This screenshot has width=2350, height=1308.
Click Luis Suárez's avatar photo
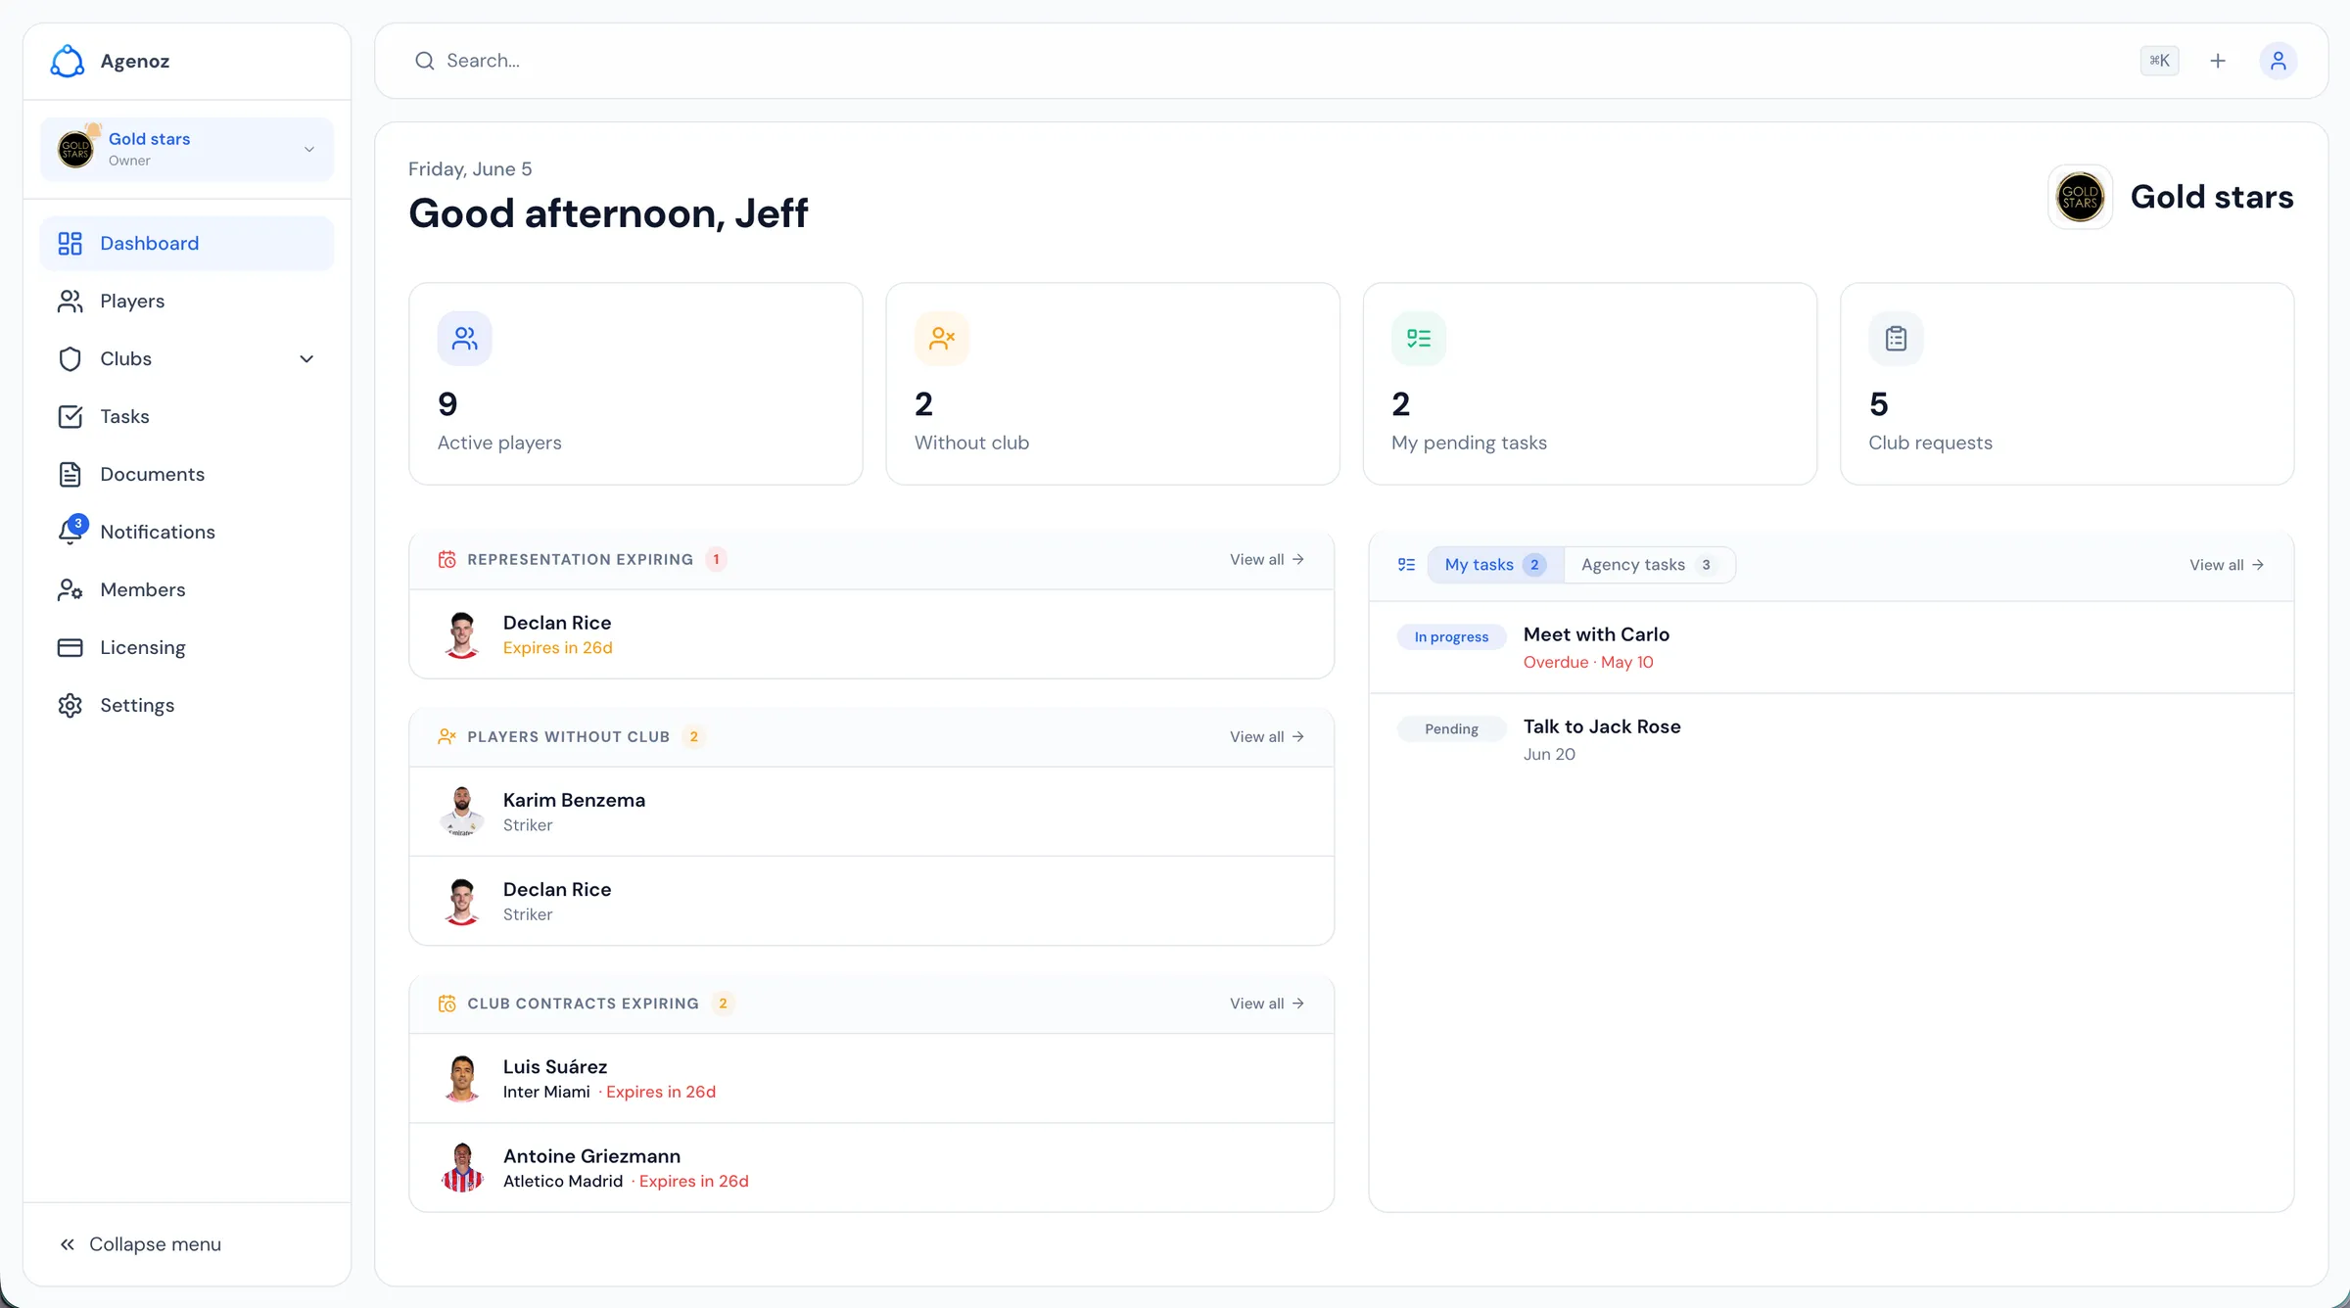pyautogui.click(x=461, y=1078)
